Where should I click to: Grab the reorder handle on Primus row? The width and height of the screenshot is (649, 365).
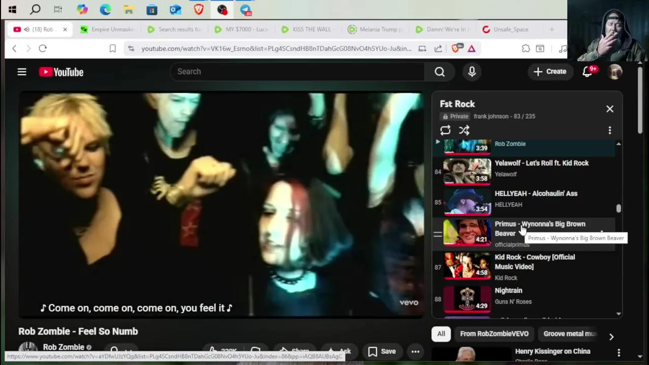[x=438, y=234]
